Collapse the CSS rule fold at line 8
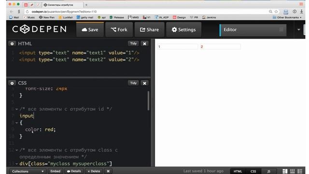Viewport: 309px width, 174px height. coord(17,123)
